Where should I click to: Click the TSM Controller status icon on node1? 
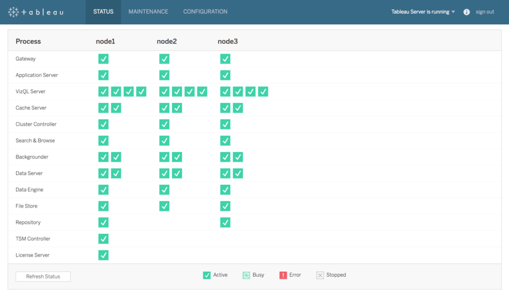coord(103,239)
